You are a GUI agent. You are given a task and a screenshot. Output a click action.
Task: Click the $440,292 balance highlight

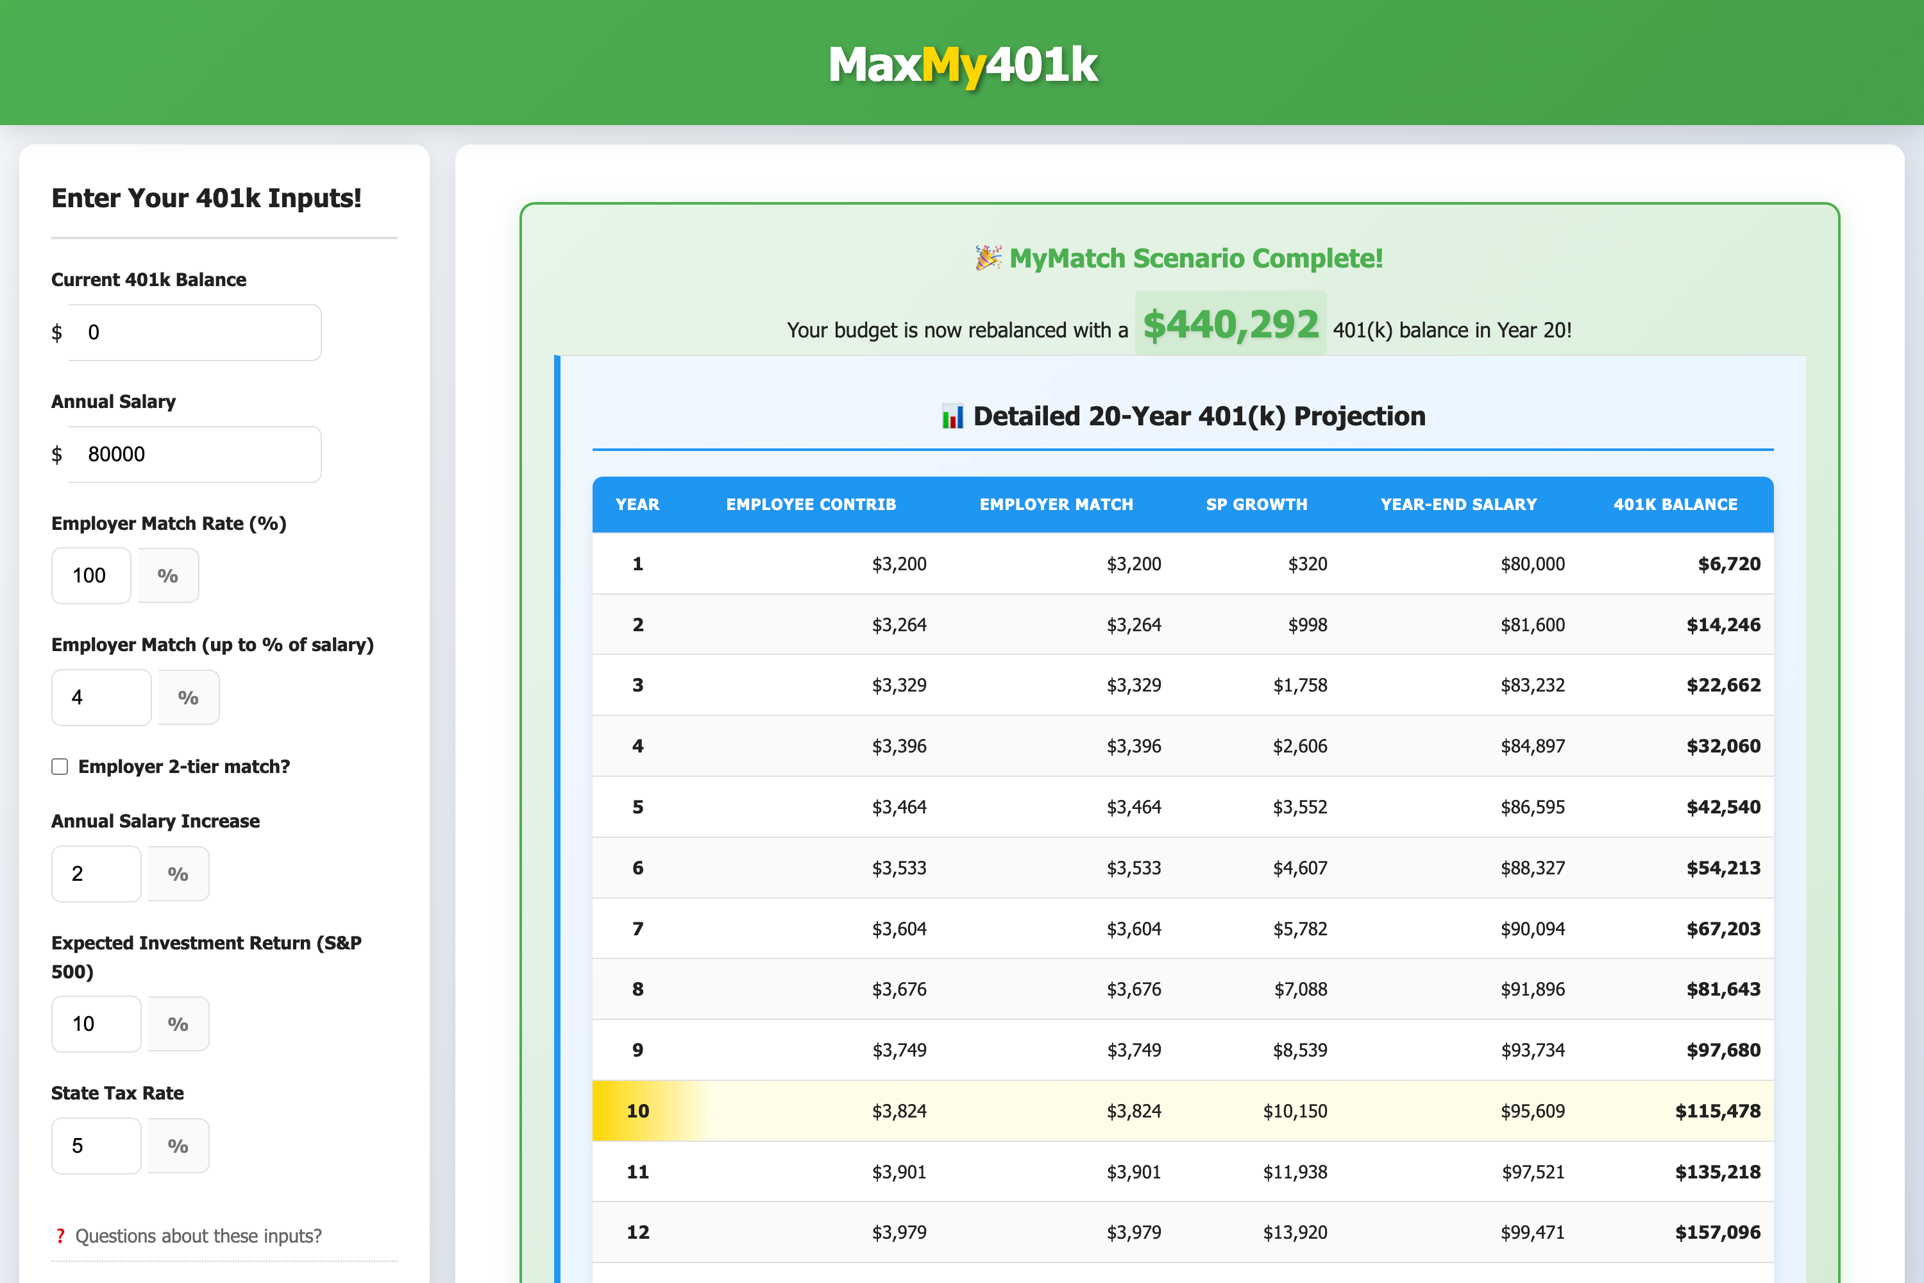coord(1230,324)
